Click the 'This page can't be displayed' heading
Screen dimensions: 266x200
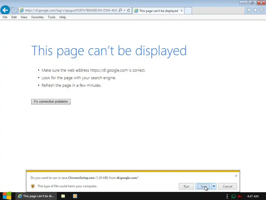click(x=109, y=51)
